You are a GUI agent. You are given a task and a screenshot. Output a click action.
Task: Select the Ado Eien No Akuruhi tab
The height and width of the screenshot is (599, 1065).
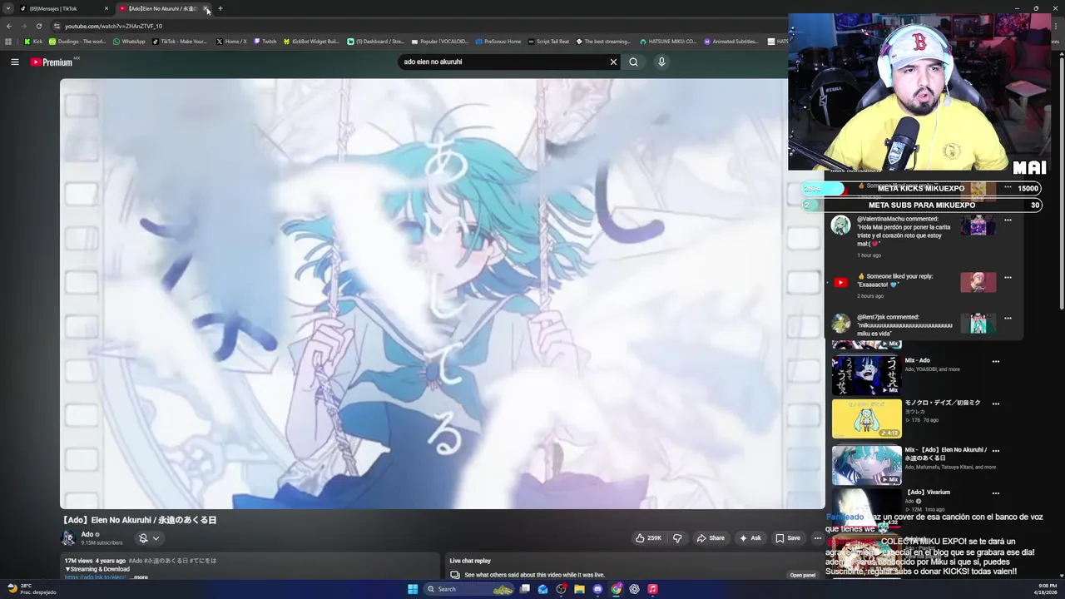(x=158, y=8)
